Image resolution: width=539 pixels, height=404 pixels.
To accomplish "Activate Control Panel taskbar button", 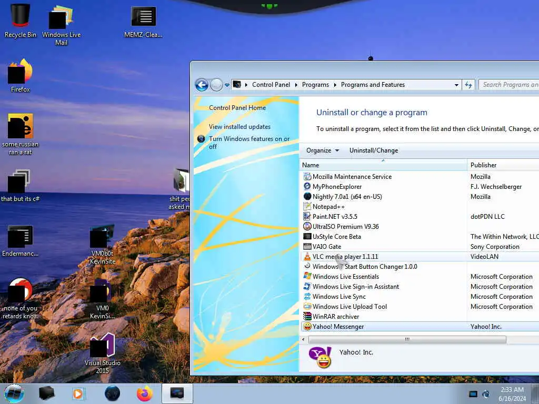I will click(x=177, y=393).
